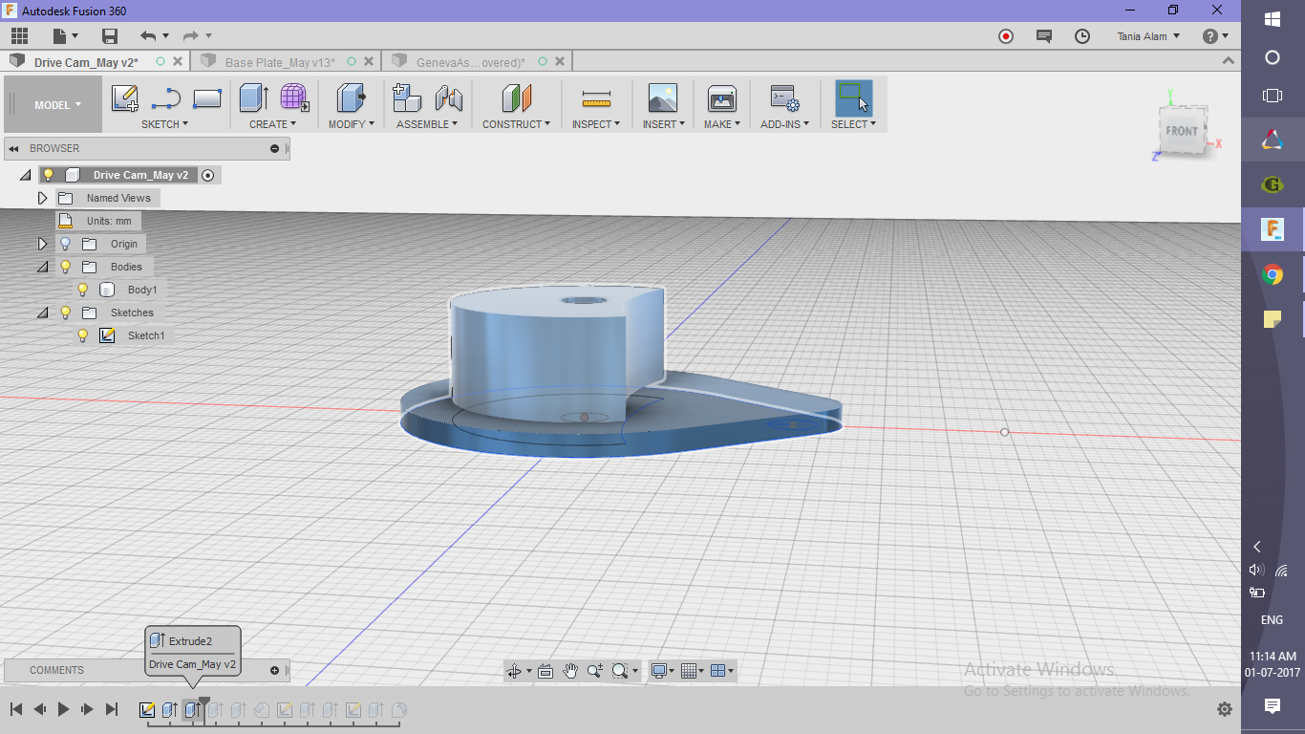Click the New Component assemble icon
This screenshot has width=1305, height=734.
pos(407,98)
